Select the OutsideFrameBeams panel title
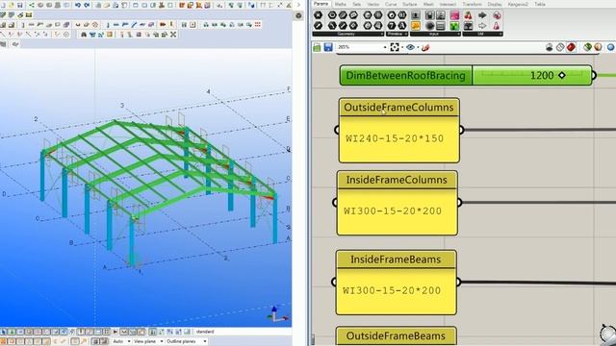The height and width of the screenshot is (346, 616). [396, 335]
